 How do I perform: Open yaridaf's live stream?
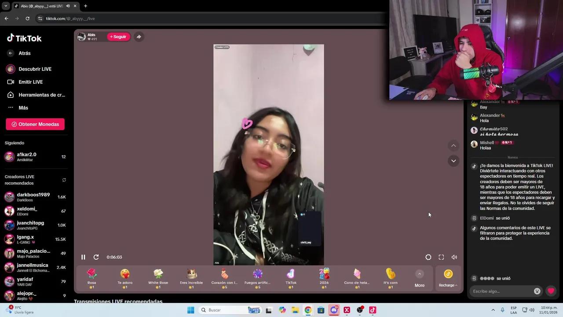[x=35, y=282]
